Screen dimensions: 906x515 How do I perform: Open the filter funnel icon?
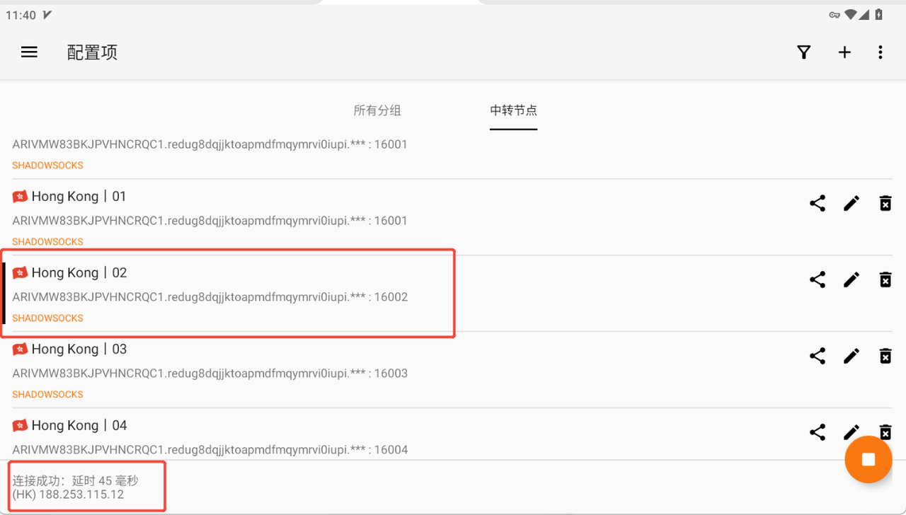(x=803, y=52)
